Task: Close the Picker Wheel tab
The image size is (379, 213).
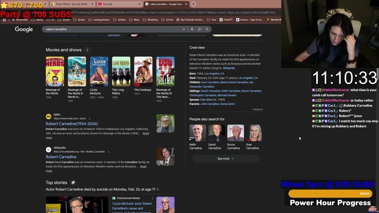Action: tap(92, 4)
